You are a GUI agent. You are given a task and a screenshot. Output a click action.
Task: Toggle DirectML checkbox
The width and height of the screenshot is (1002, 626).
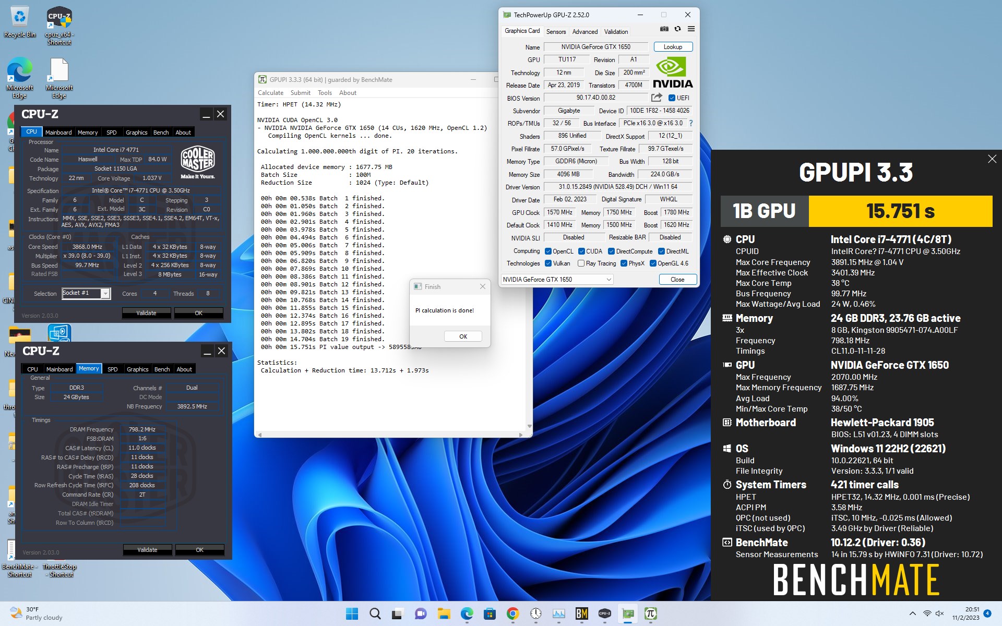tap(661, 251)
